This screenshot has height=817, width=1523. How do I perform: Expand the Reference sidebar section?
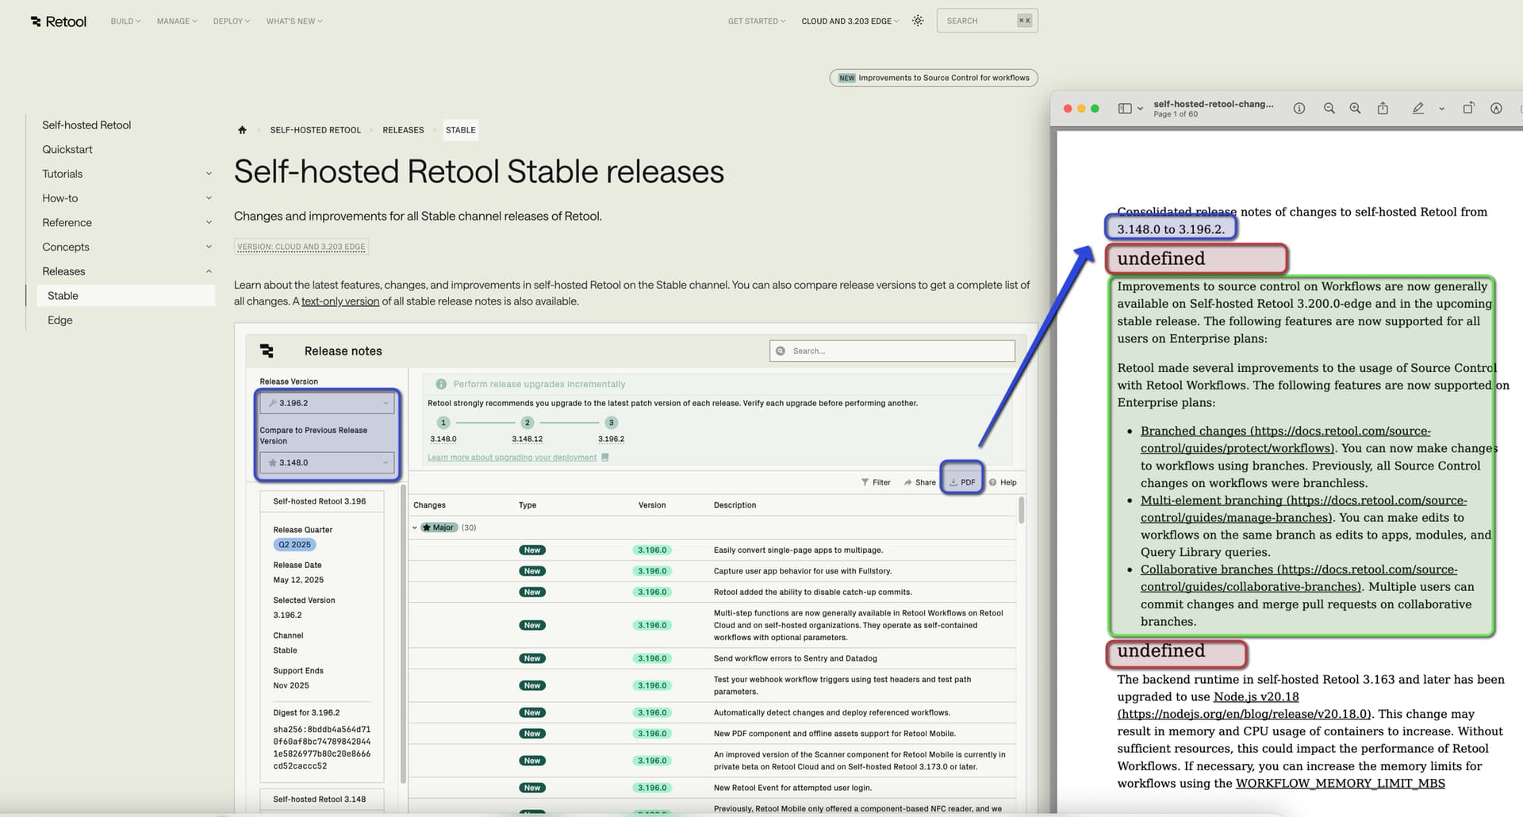[209, 223]
